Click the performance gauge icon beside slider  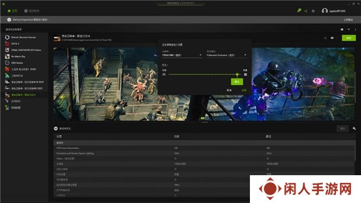164,75
